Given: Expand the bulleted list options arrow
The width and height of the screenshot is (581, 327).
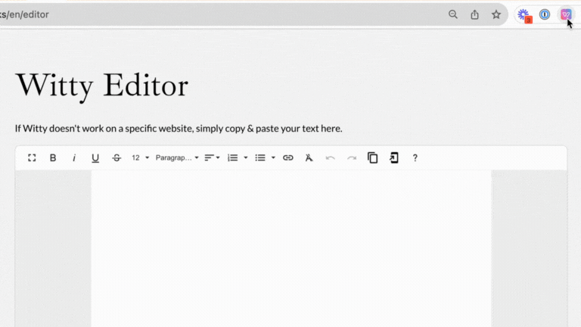Looking at the screenshot, I should pyautogui.click(x=273, y=157).
